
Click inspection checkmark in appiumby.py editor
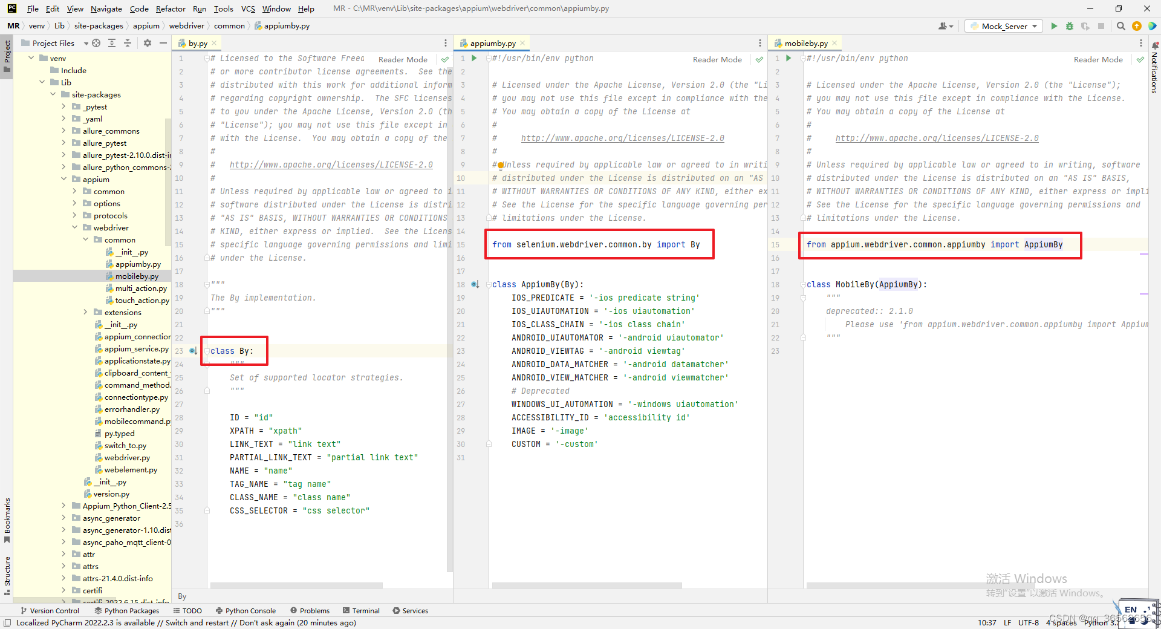759,59
